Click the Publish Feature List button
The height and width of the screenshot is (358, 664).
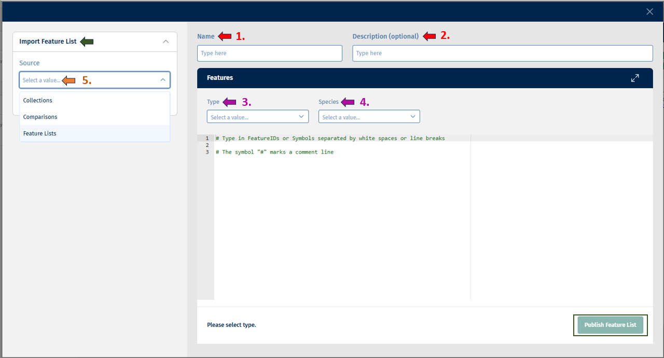coord(610,325)
